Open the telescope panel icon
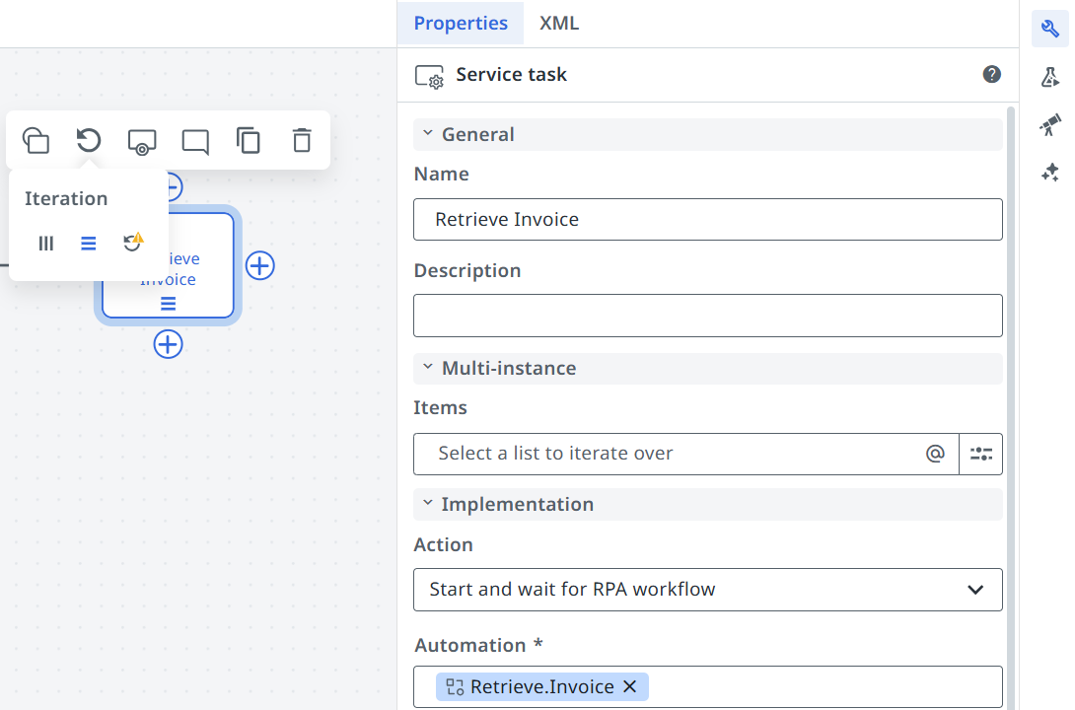1075x710 pixels. [1049, 124]
